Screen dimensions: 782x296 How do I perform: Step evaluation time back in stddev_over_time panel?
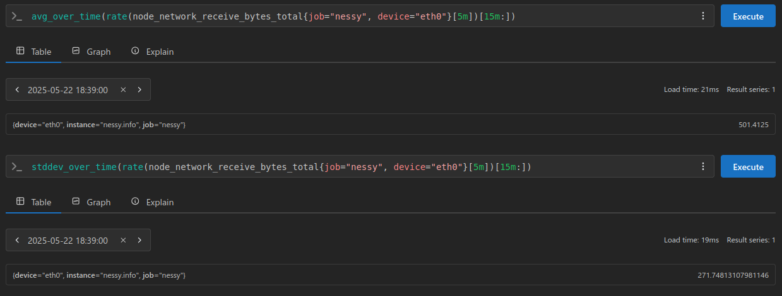17,241
